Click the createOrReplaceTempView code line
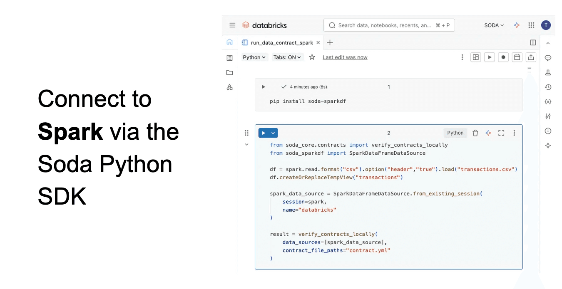The width and height of the screenshot is (562, 289). pos(336,178)
